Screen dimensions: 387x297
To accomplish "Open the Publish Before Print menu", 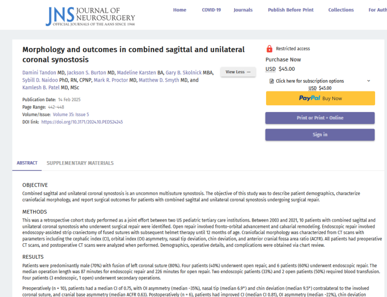I will point(290,10).
